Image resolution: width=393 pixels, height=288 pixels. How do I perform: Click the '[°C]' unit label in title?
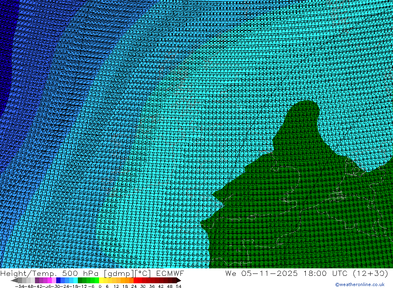point(143,273)
